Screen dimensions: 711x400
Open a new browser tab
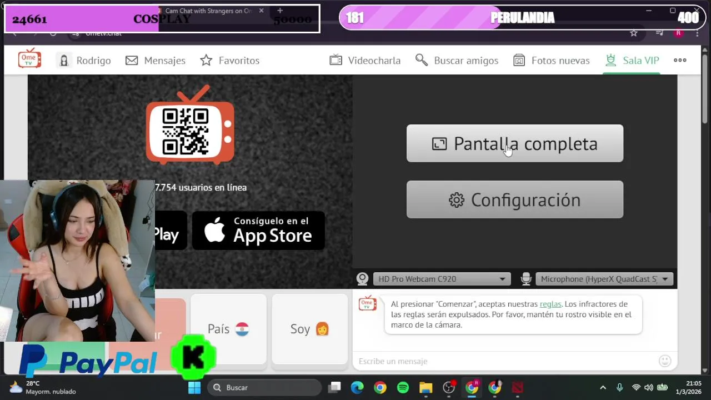pos(280,11)
